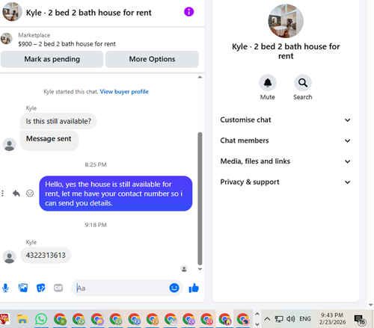This screenshot has width=374, height=328.
Task: Expand Privacy & support section
Action: click(x=286, y=182)
